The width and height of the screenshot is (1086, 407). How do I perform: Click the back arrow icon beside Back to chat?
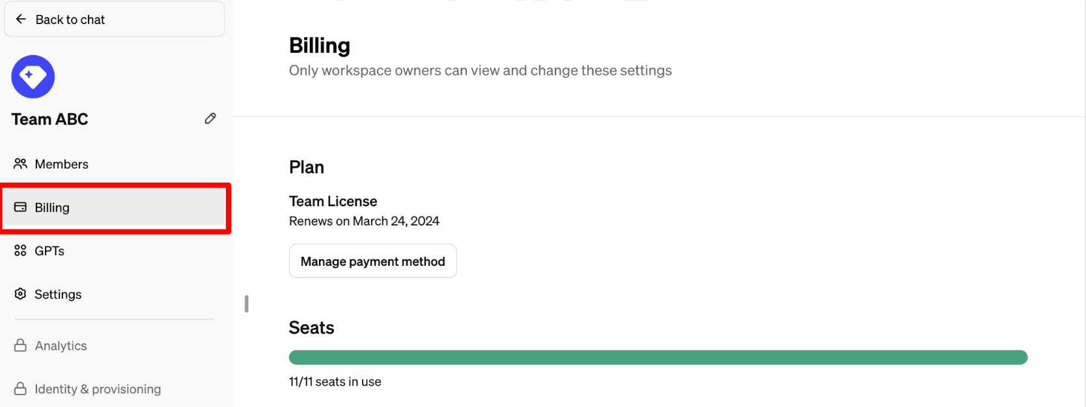coord(21,20)
